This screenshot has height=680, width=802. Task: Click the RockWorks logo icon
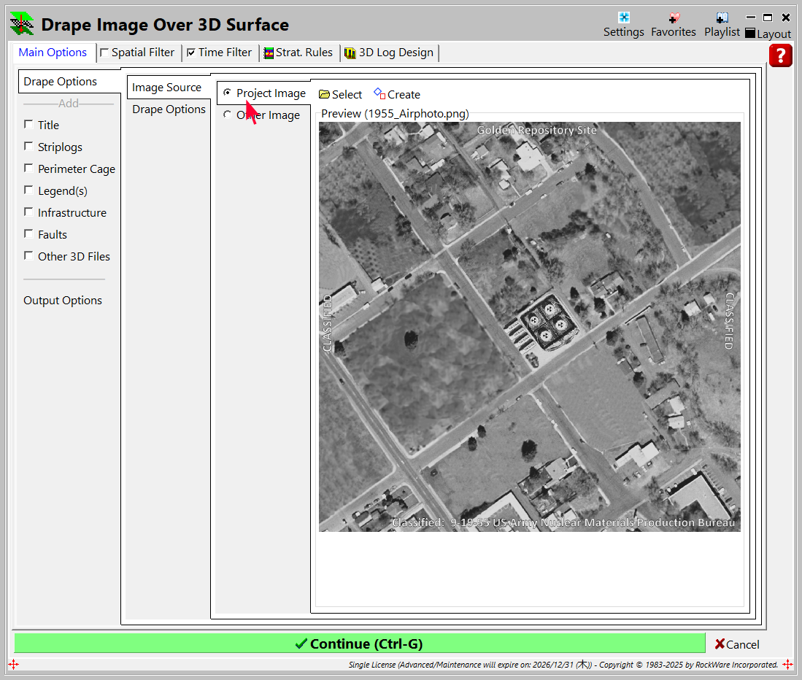pos(22,23)
